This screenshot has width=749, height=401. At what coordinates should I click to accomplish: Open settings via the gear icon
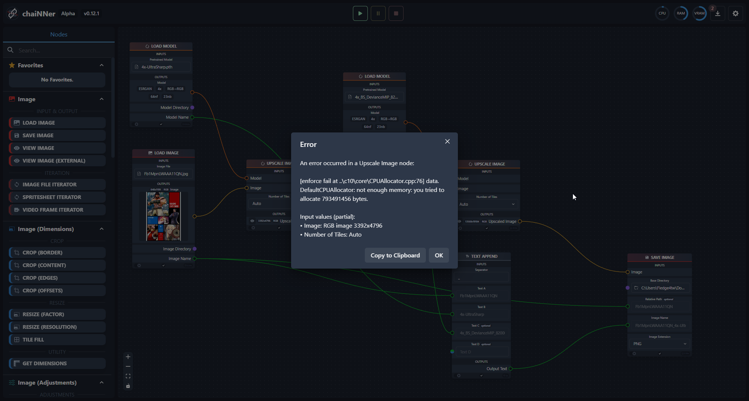[735, 13]
